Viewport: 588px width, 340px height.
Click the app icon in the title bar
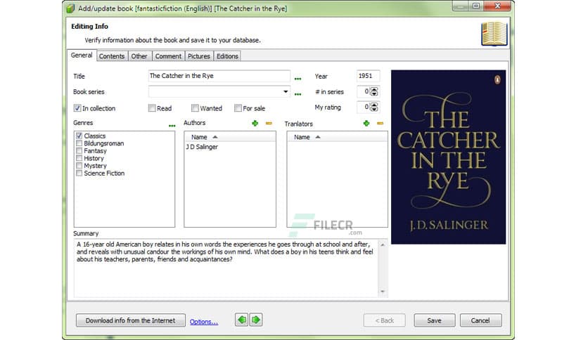(70, 8)
